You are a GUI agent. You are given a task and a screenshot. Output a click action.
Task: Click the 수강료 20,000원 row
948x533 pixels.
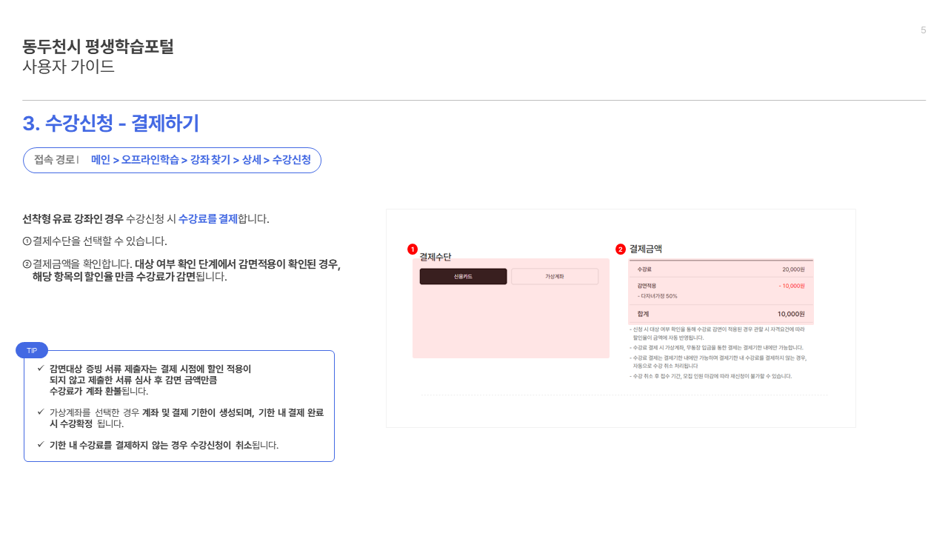[x=721, y=269]
